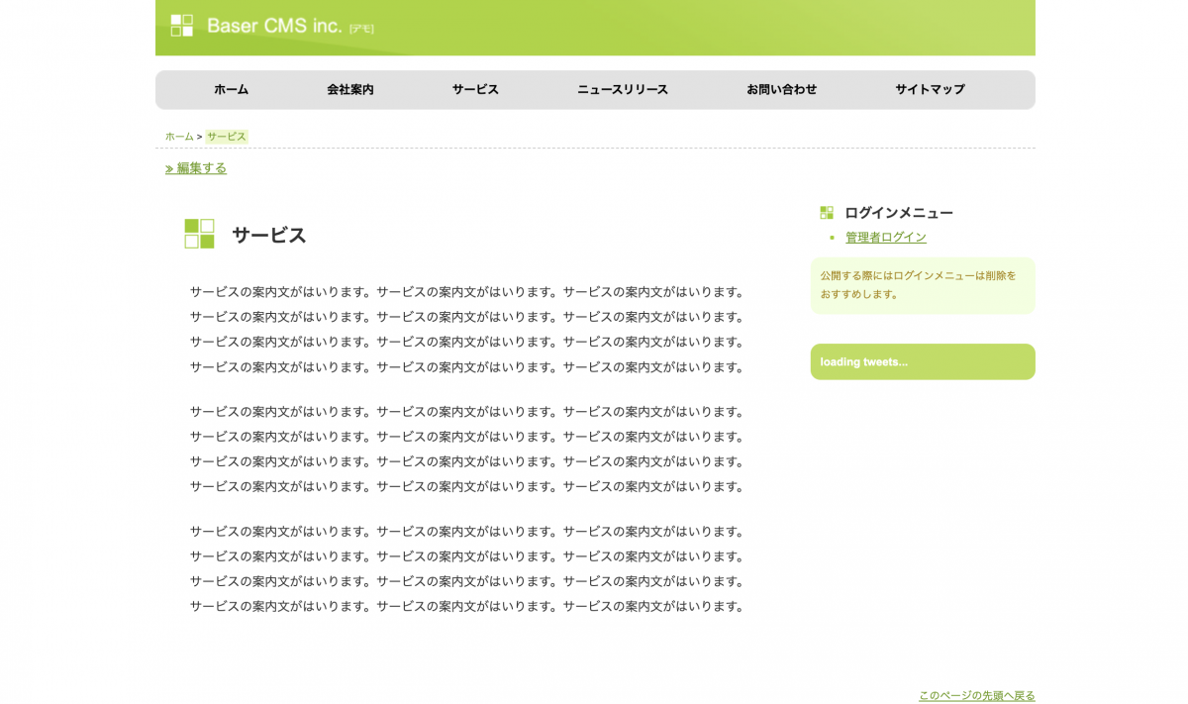Open the ホーム navigation menu item

pos(231,89)
